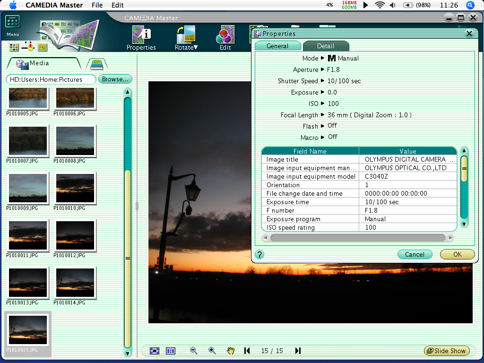The height and width of the screenshot is (363, 484).
Task: Open the File menu
Action: (97, 5)
